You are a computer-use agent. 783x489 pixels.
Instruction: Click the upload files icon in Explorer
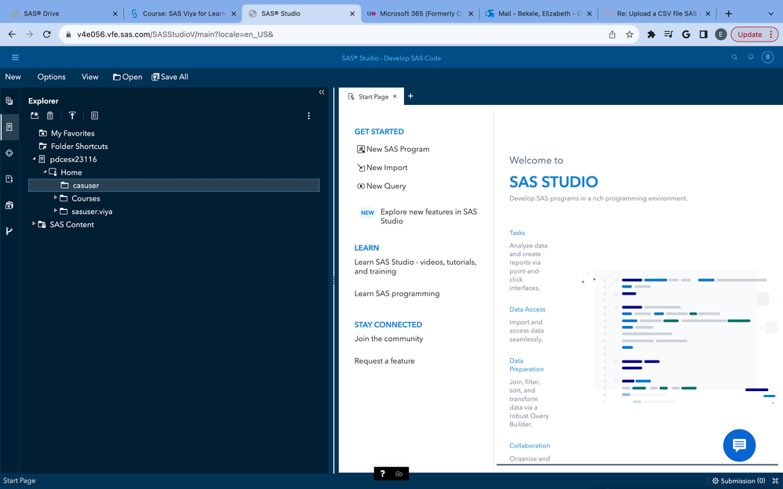(71, 116)
